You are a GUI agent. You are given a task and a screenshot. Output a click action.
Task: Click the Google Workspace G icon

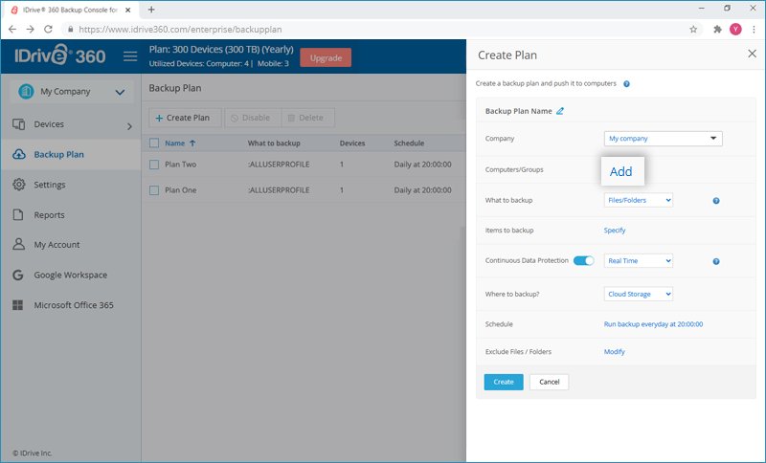[18, 275]
